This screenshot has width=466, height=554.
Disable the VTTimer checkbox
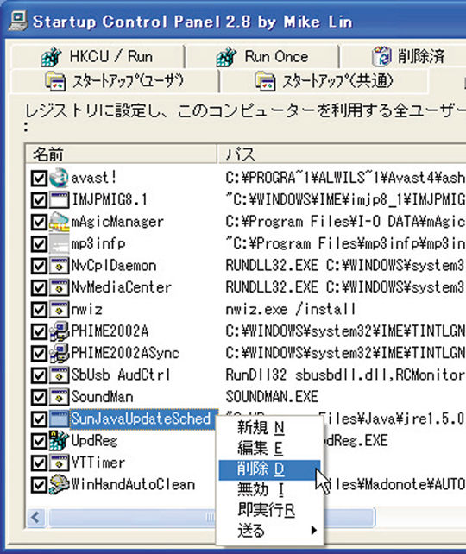(x=39, y=463)
